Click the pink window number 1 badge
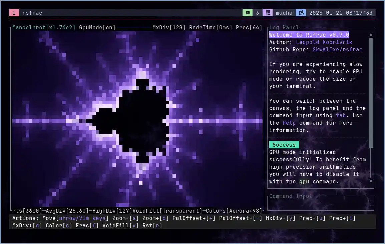 [x=14, y=13]
